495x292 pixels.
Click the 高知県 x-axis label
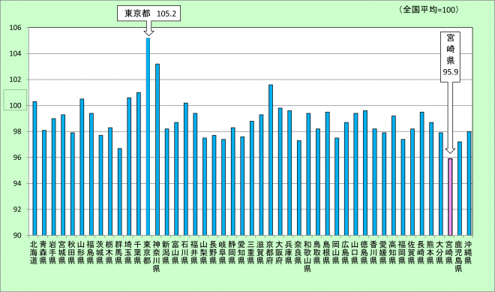[393, 252]
